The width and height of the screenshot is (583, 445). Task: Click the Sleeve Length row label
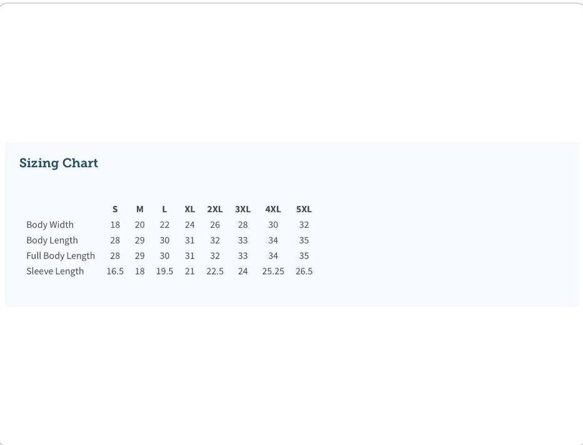tap(55, 271)
